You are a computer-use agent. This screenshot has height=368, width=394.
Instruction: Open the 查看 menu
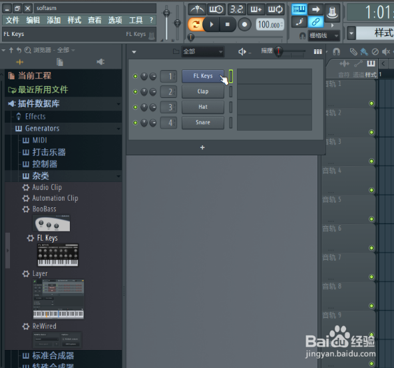pyautogui.click(x=95, y=20)
